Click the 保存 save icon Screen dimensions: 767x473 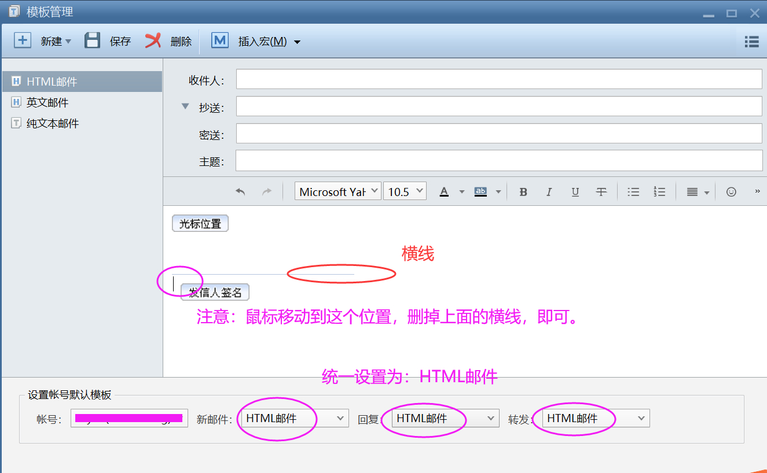(93, 40)
